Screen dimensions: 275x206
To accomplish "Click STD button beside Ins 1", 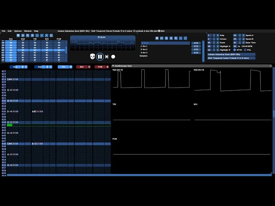I will (196, 46).
